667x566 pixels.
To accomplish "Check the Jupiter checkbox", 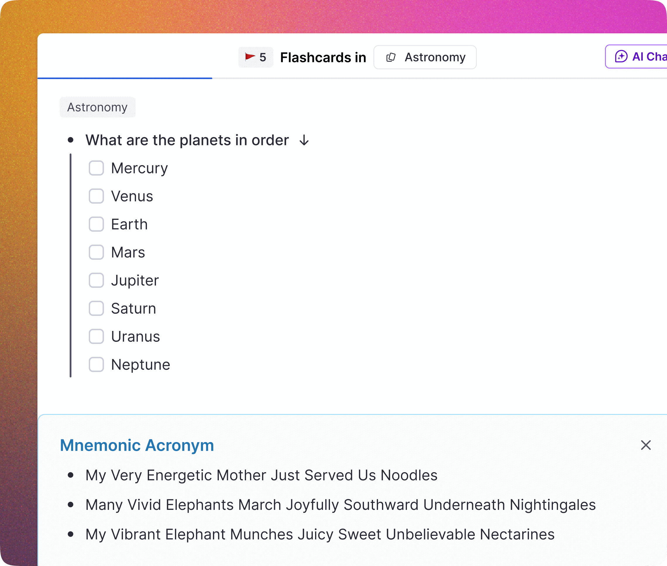I will tap(96, 280).
